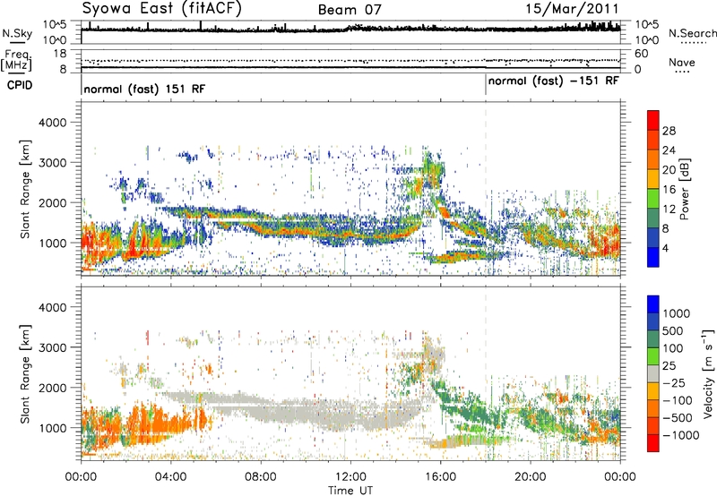717x496 pixels.
Task: Click the 12 label on the power colorbar
Action: coord(669,210)
